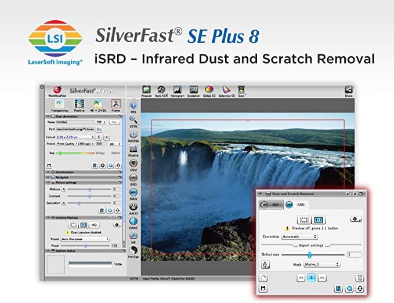Click the Share icon
This screenshot has width=394, height=303.
tap(348, 90)
